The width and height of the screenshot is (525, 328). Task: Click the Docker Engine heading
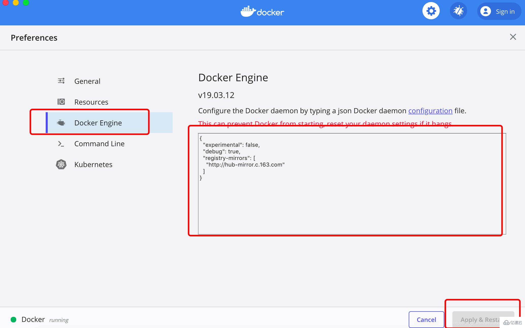pyautogui.click(x=233, y=78)
